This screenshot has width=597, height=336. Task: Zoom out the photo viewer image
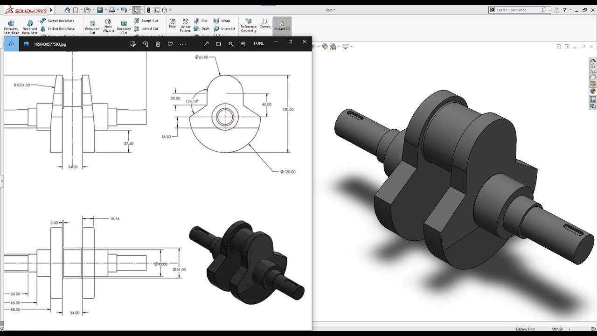pyautogui.click(x=231, y=44)
